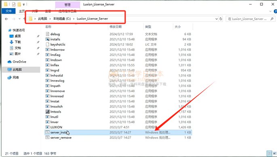Click the back navigation arrow

(6, 19)
